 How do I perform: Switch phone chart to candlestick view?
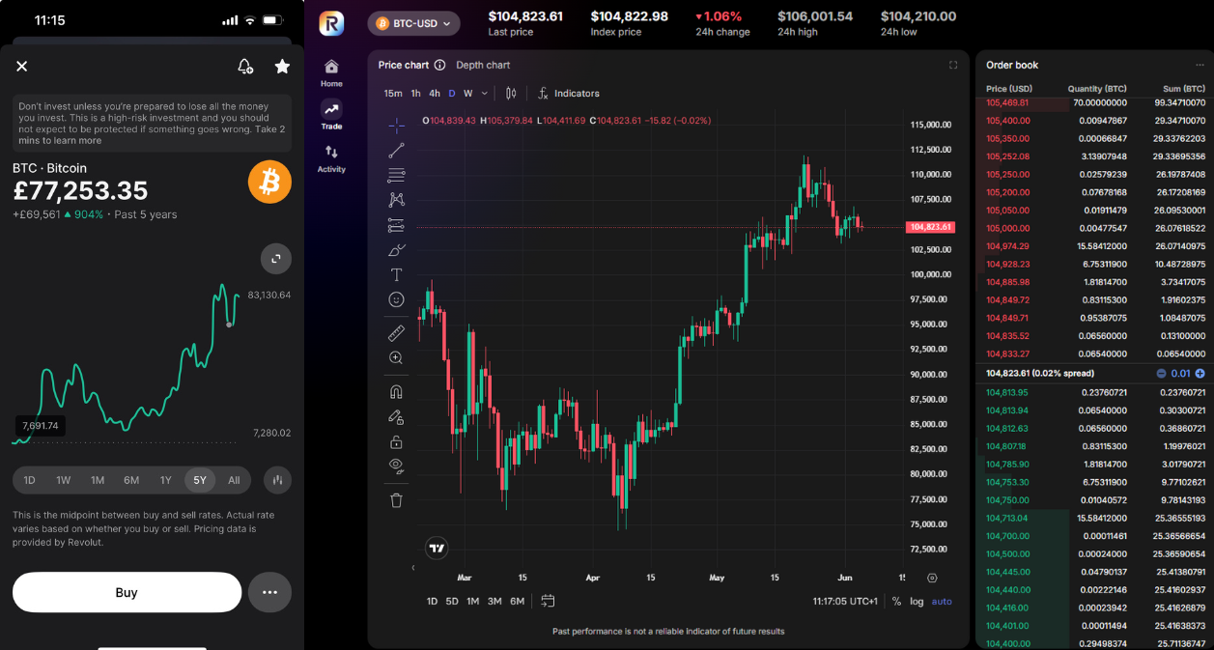(276, 480)
